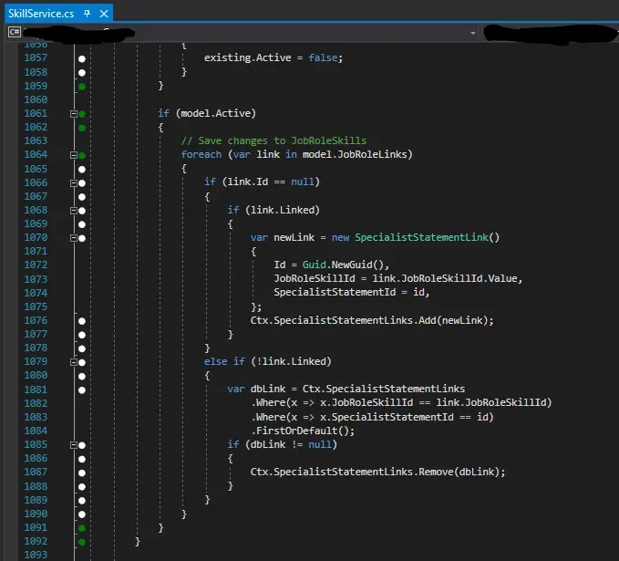Collapse the newLink initializer at line 1070
Viewport: 619px width, 561px height.
click(74, 238)
